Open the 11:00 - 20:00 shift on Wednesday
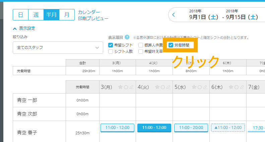 (x=191, y=128)
